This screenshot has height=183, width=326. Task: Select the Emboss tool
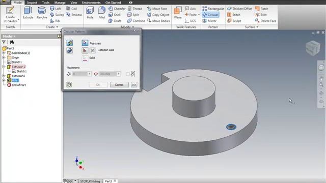(x=74, y=15)
